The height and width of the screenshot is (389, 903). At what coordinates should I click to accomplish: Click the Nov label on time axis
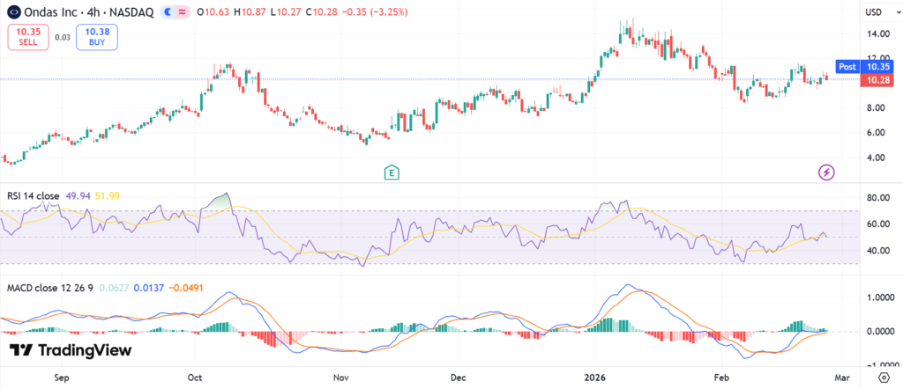click(341, 378)
